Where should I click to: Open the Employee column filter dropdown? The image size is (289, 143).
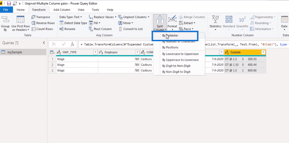pyautogui.click(x=137, y=52)
